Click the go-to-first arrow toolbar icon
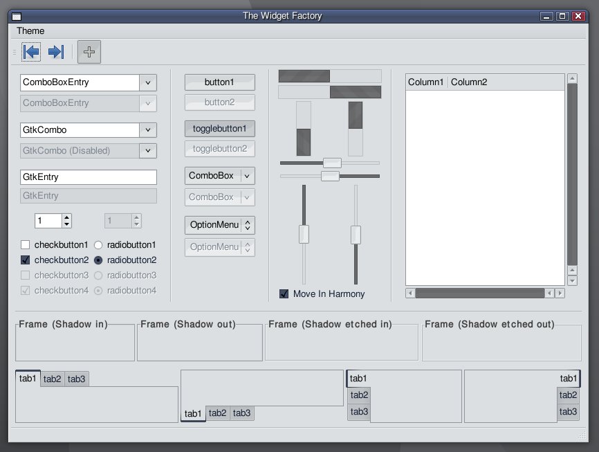599x452 pixels. [31, 52]
